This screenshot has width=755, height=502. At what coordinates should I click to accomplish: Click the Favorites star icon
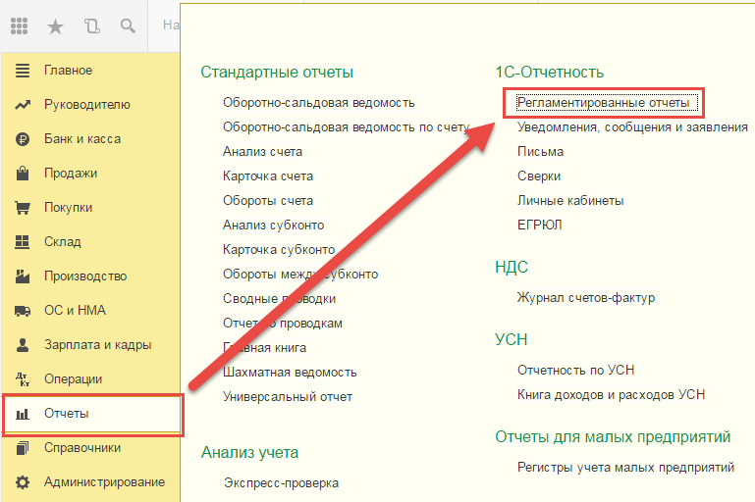[x=55, y=26]
